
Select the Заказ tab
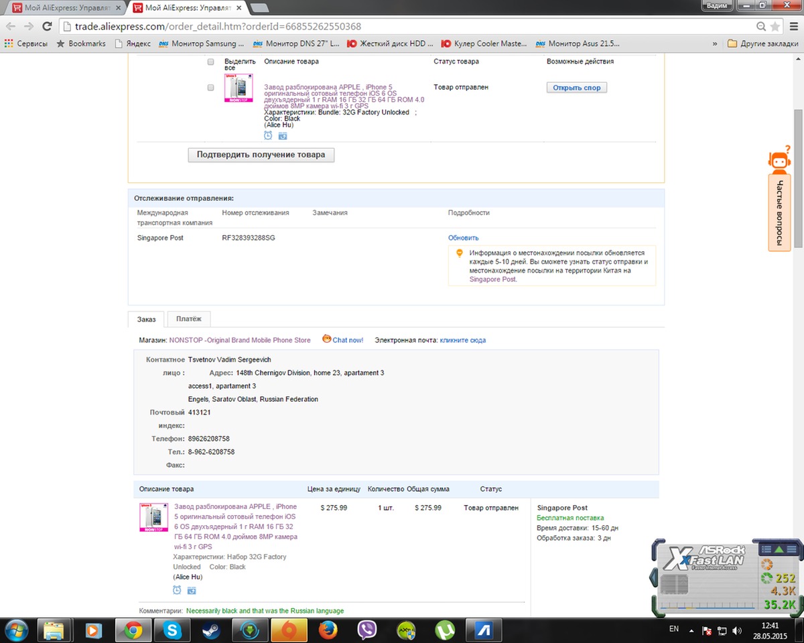pyautogui.click(x=147, y=319)
